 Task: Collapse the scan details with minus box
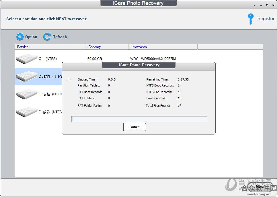point(69,79)
